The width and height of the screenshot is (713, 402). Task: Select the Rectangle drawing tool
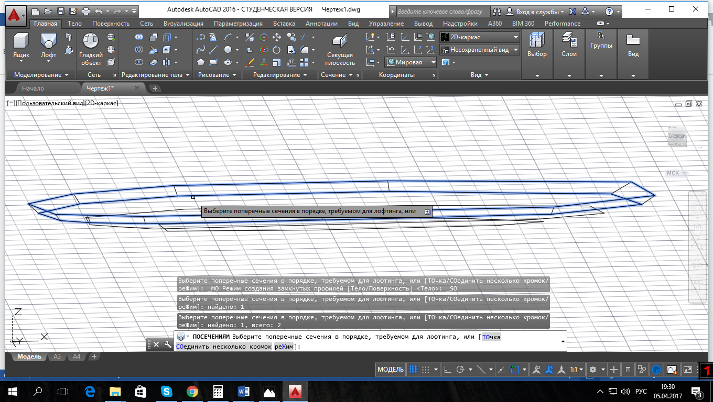click(213, 62)
